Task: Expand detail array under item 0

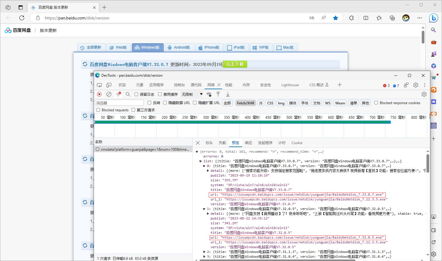Action: click(208, 171)
